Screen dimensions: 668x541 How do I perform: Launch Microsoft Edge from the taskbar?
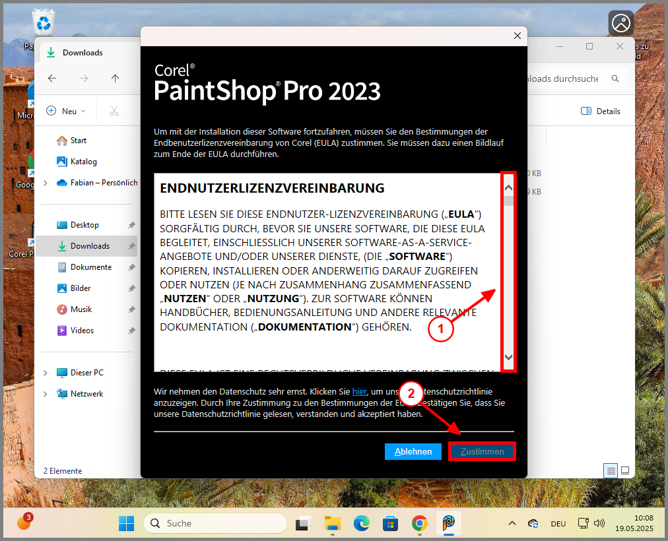pyautogui.click(x=361, y=523)
